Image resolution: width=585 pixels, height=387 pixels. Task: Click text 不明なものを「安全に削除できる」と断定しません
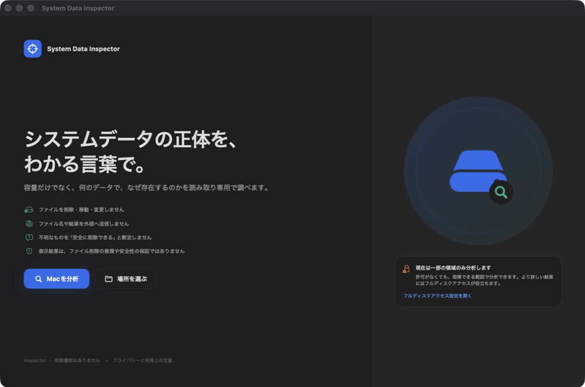(x=95, y=237)
